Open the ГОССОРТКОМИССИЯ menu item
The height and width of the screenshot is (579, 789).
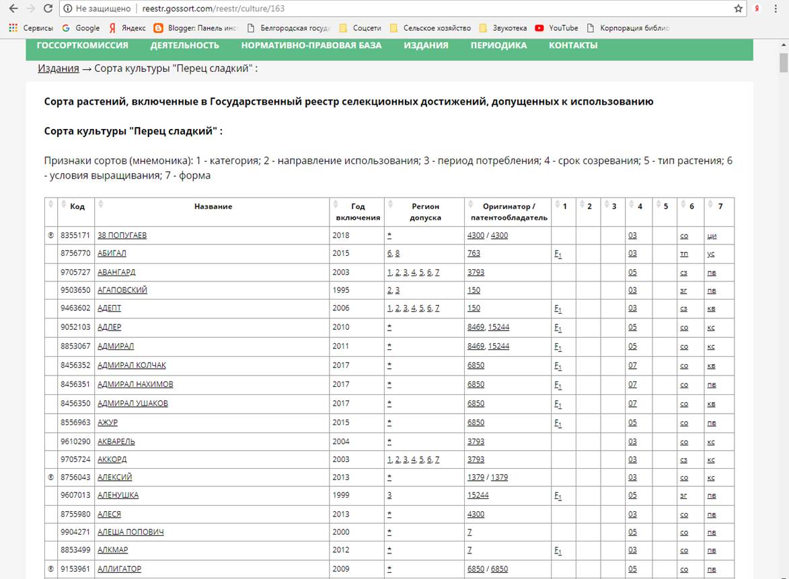[83, 45]
